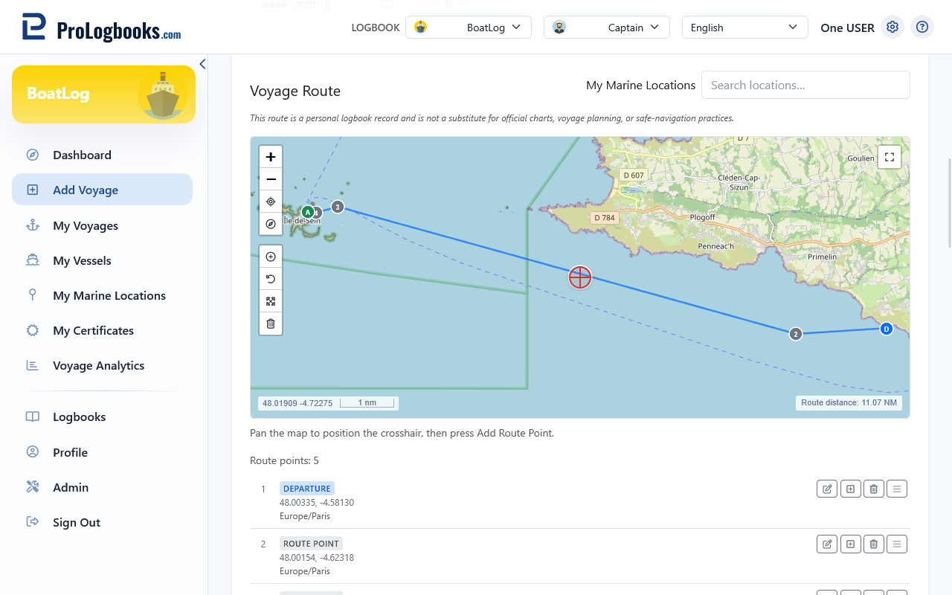
Task: Open My Certificates page
Action: pyautogui.click(x=102, y=330)
